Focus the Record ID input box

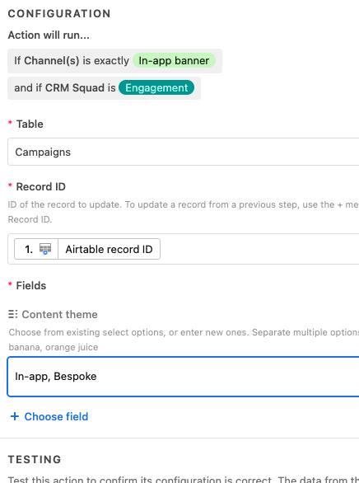pyautogui.click(x=184, y=249)
